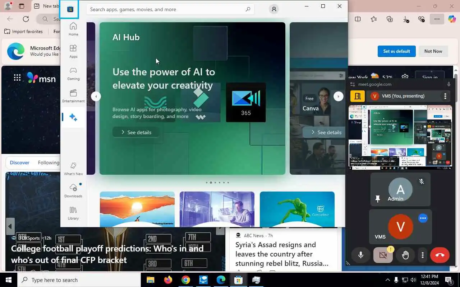
Task: Open notification center on taskbar
Action: 448,280
